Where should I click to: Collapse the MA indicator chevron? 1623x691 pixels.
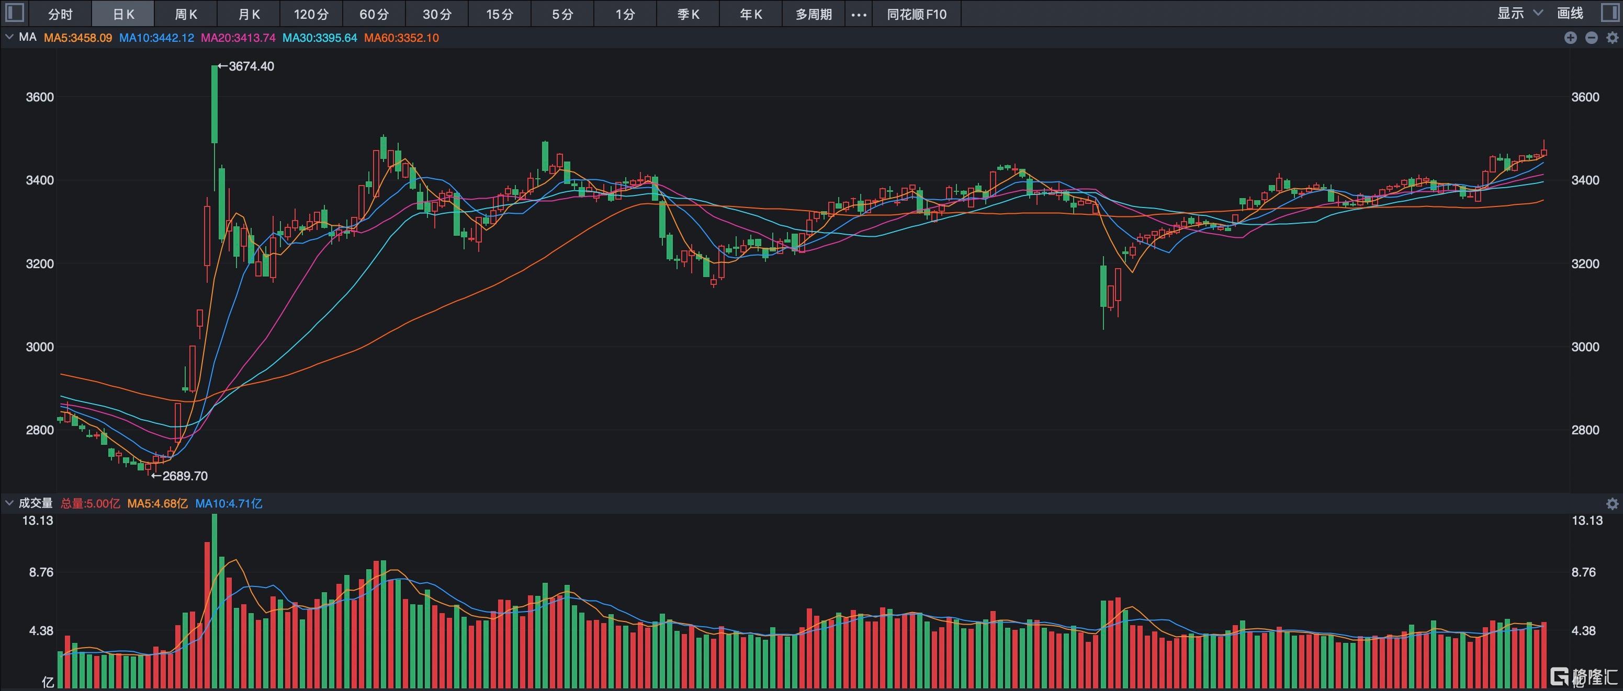click(x=9, y=37)
